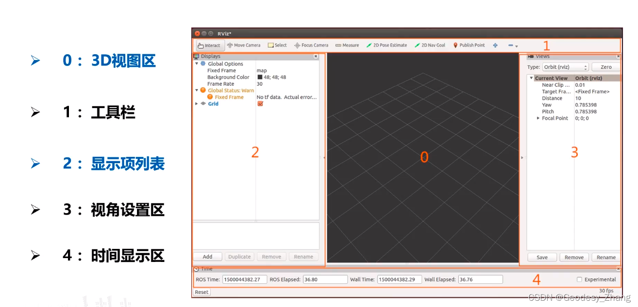Activate the Move Camera tool
The image size is (638, 307).
pyautogui.click(x=244, y=45)
